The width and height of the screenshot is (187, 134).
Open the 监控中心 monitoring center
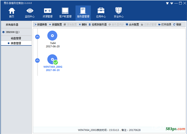(30, 13)
